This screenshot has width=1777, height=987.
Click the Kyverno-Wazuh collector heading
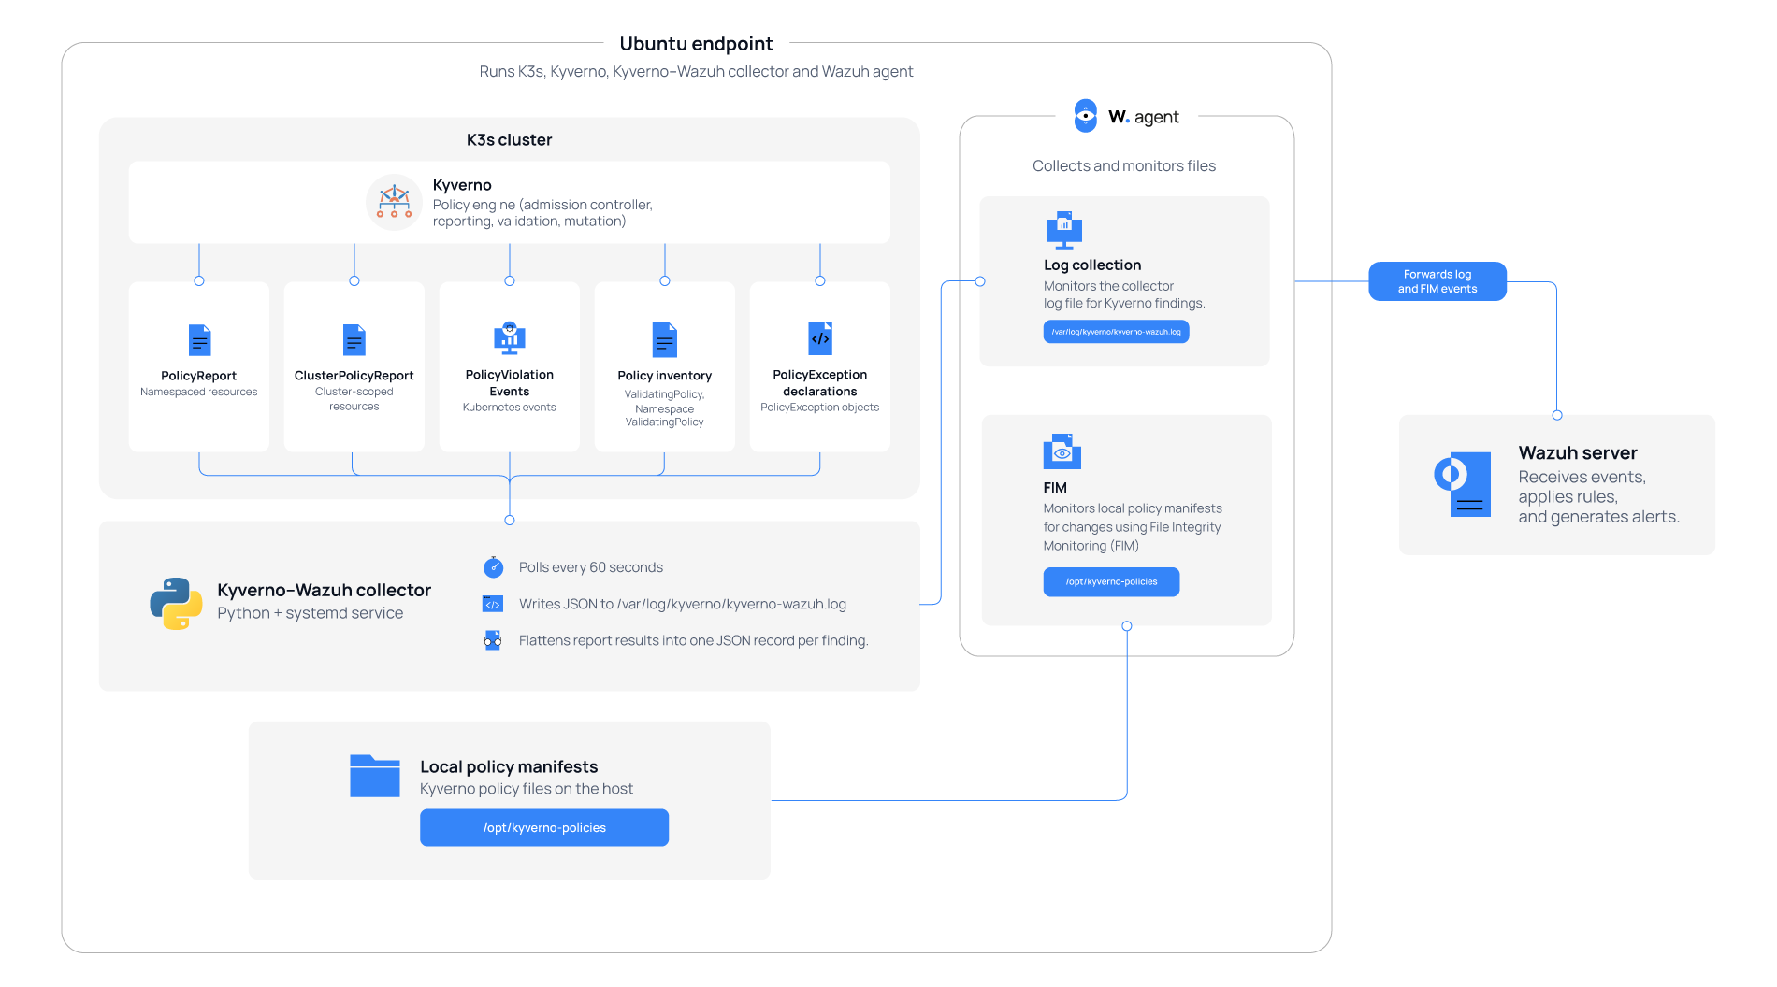[x=325, y=590]
